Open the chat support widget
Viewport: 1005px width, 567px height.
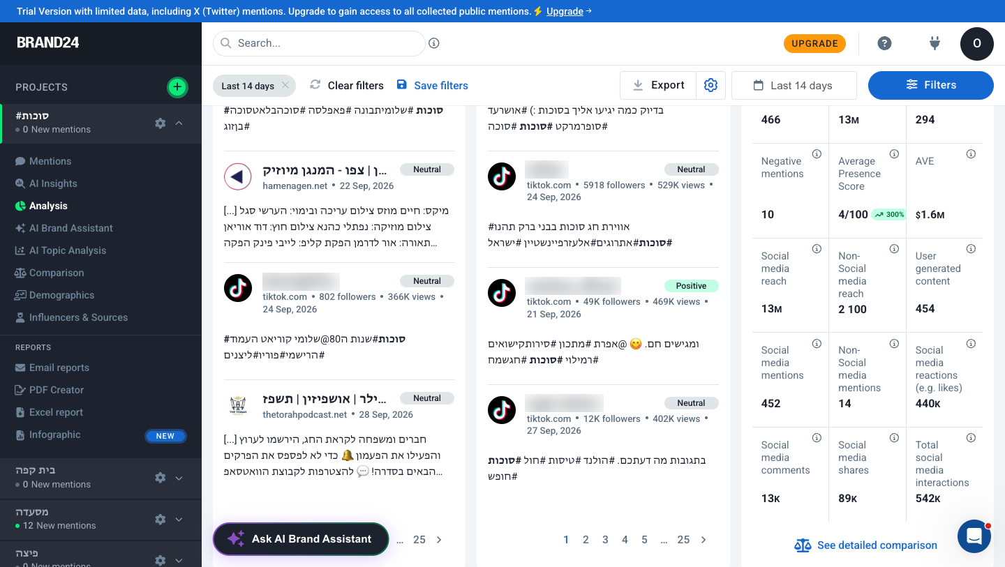pyautogui.click(x=974, y=536)
